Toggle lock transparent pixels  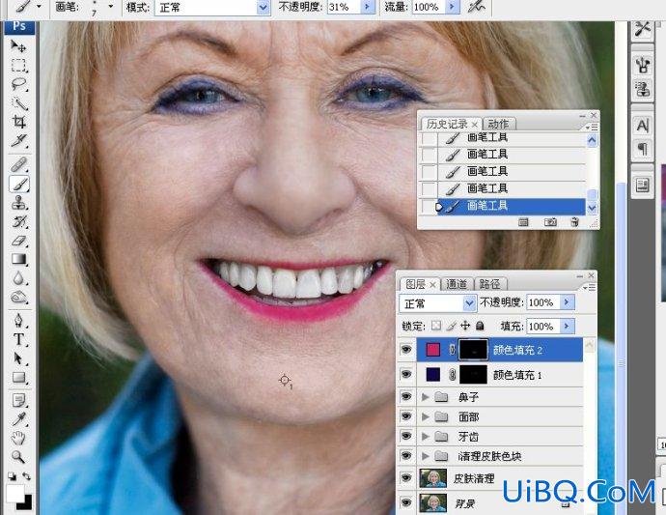[436, 326]
